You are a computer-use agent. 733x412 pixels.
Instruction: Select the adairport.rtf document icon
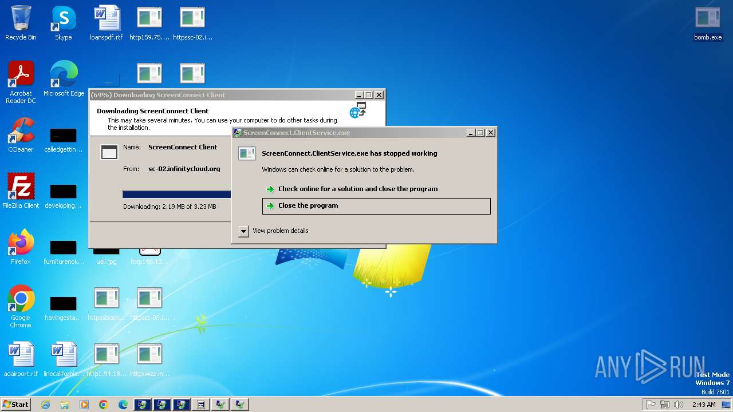coord(21,359)
